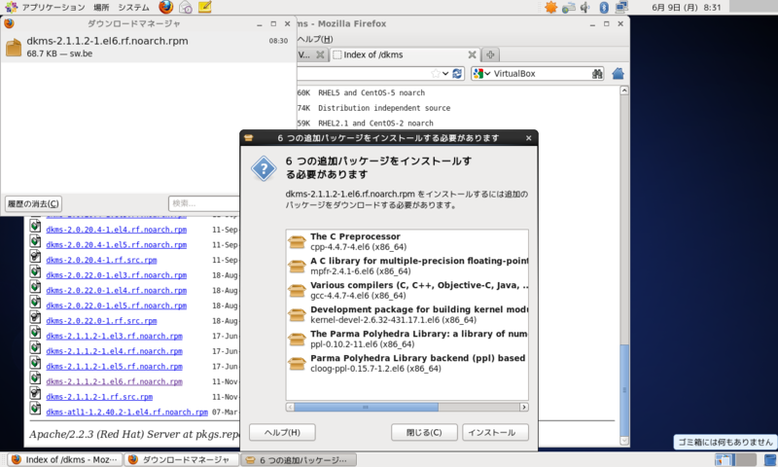The height and width of the screenshot is (467, 778).
Task: Click the package list scroll left arrow
Action: click(290, 407)
